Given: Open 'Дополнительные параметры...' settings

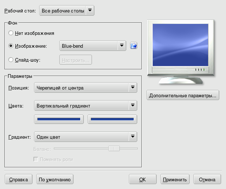Looking at the screenshot, I should (x=183, y=95).
